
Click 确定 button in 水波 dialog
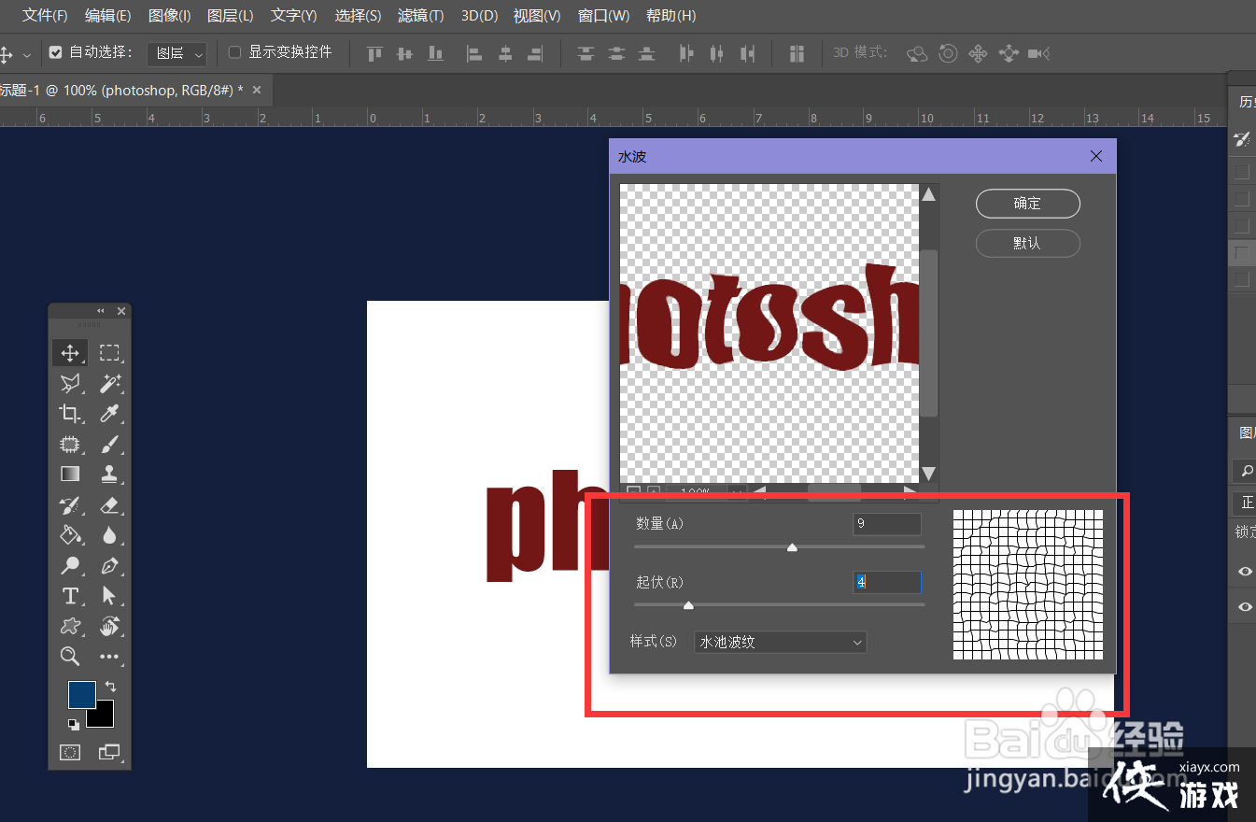coord(1027,204)
